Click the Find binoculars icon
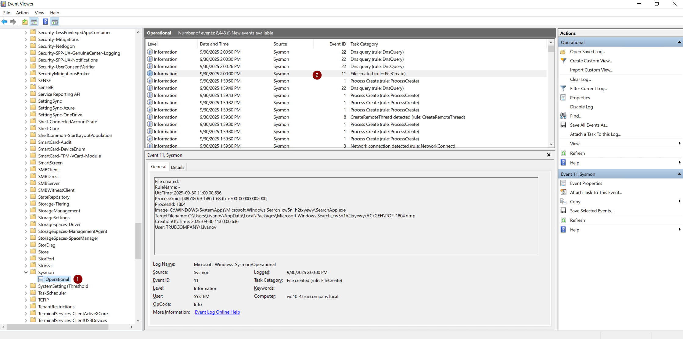This screenshot has width=683, height=339. [563, 116]
